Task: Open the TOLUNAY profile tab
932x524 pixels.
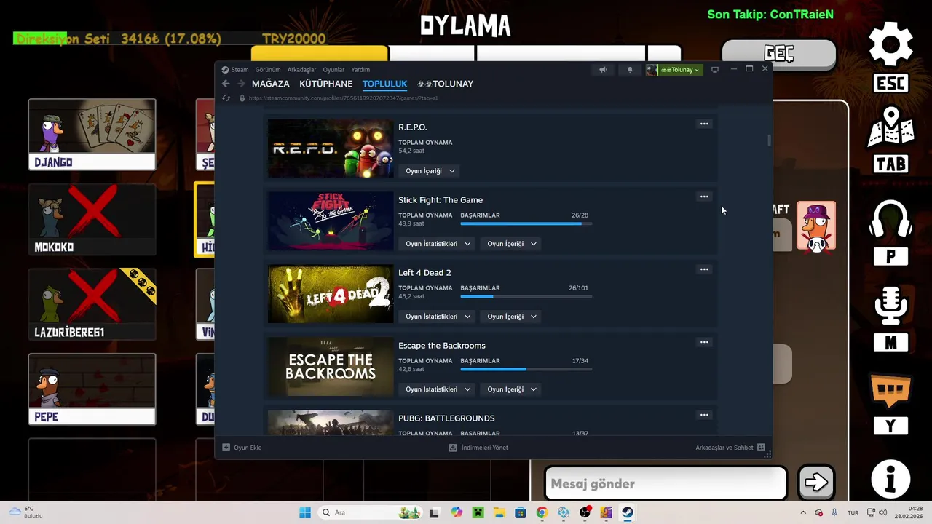Action: click(446, 84)
